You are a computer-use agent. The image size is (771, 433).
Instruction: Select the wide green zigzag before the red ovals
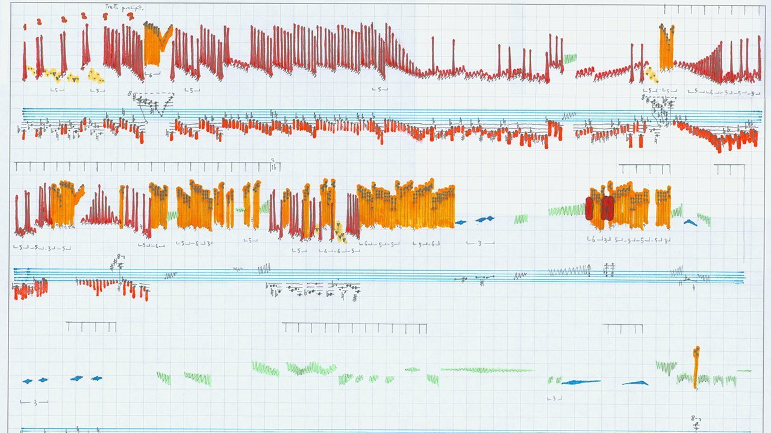tap(566, 210)
